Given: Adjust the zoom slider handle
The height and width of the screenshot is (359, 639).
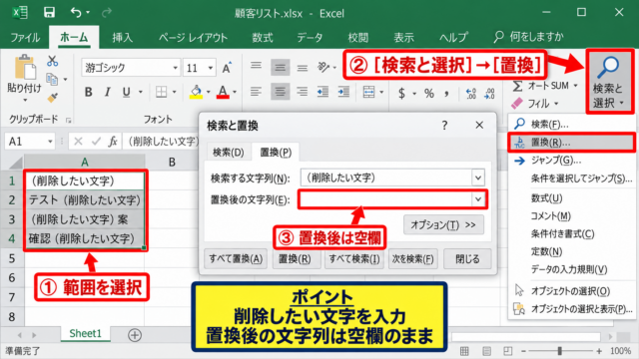Looking at the screenshot, I should [x=560, y=350].
